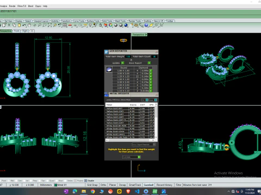Click the blue render sphere icon
The height and width of the screenshot is (195, 261).
tap(126, 25)
